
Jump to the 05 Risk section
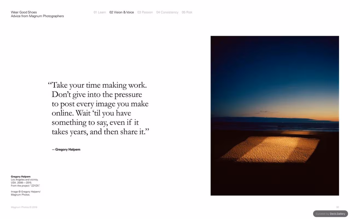[187, 12]
